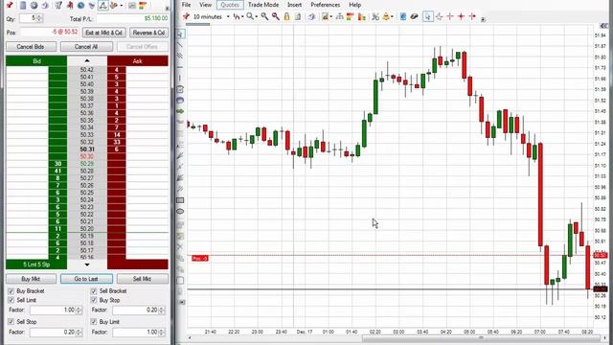Click the zoom out red magnifier icon
This screenshot has width=613, height=345.
(276, 16)
